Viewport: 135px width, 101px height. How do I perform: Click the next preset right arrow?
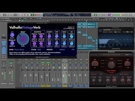[74, 50]
